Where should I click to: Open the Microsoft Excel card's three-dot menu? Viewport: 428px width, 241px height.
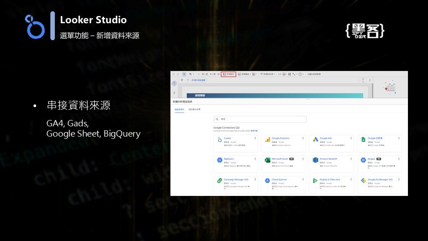[x=303, y=159]
